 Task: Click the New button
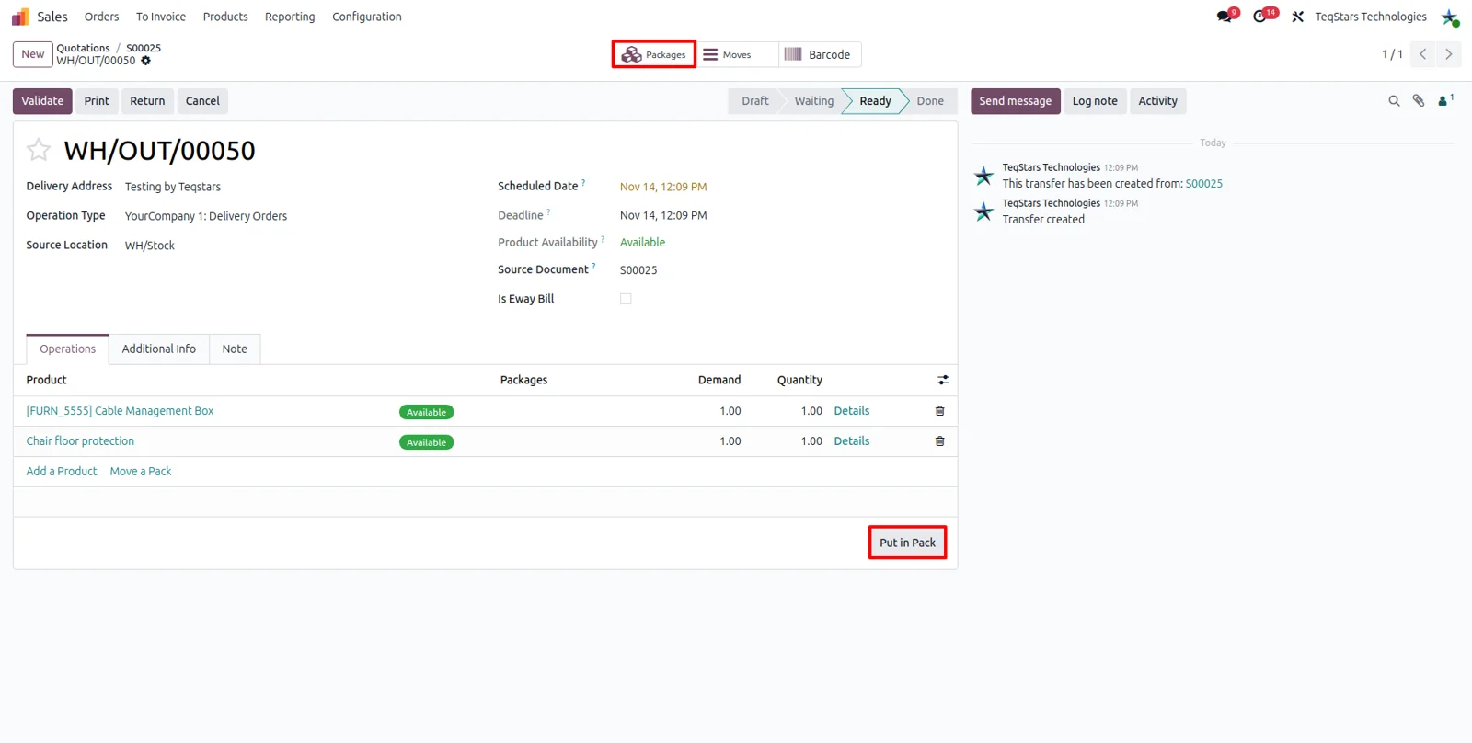point(33,54)
